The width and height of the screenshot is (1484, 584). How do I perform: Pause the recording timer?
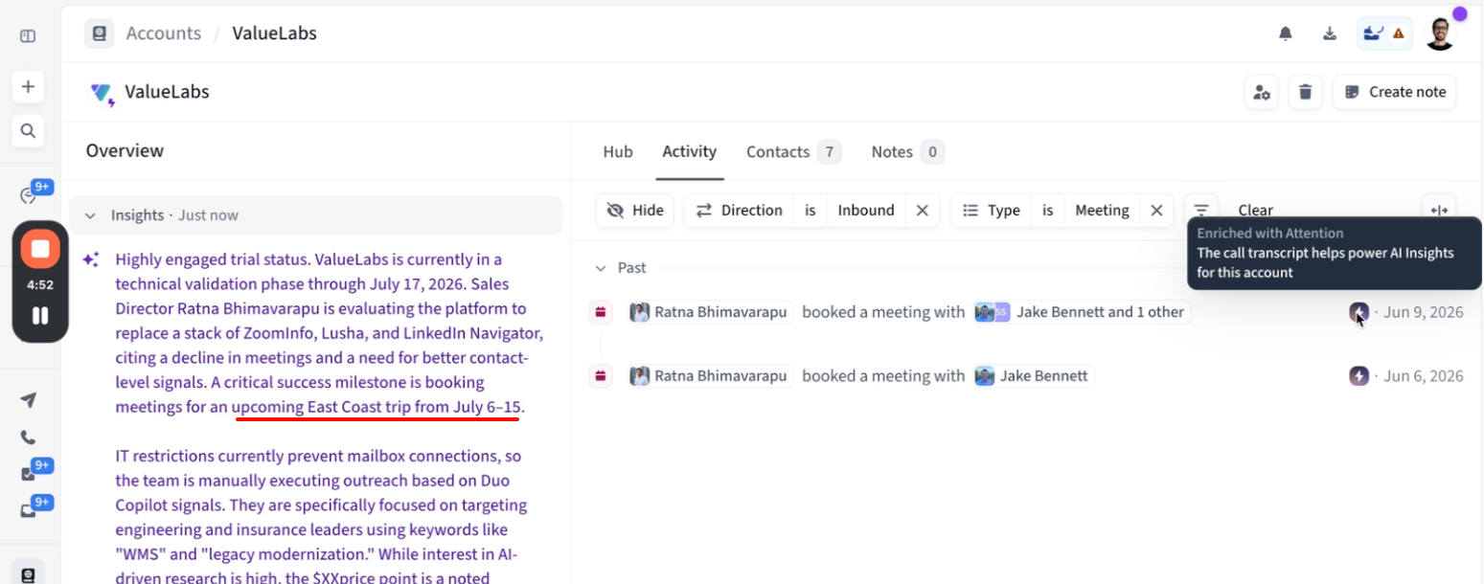pos(40,315)
